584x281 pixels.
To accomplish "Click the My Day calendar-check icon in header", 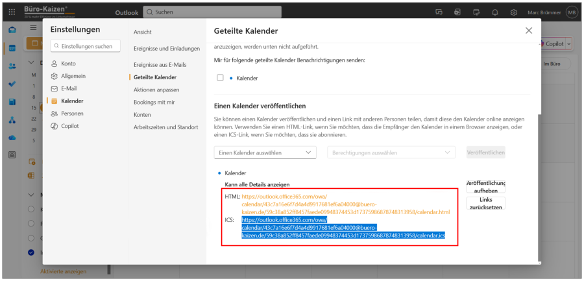I will pyautogui.click(x=476, y=12).
